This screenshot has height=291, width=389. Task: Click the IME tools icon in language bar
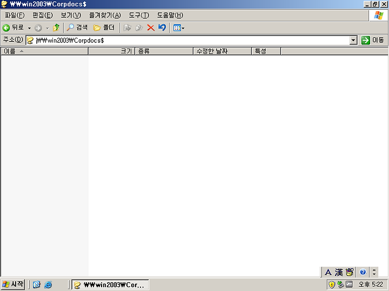pos(350,272)
